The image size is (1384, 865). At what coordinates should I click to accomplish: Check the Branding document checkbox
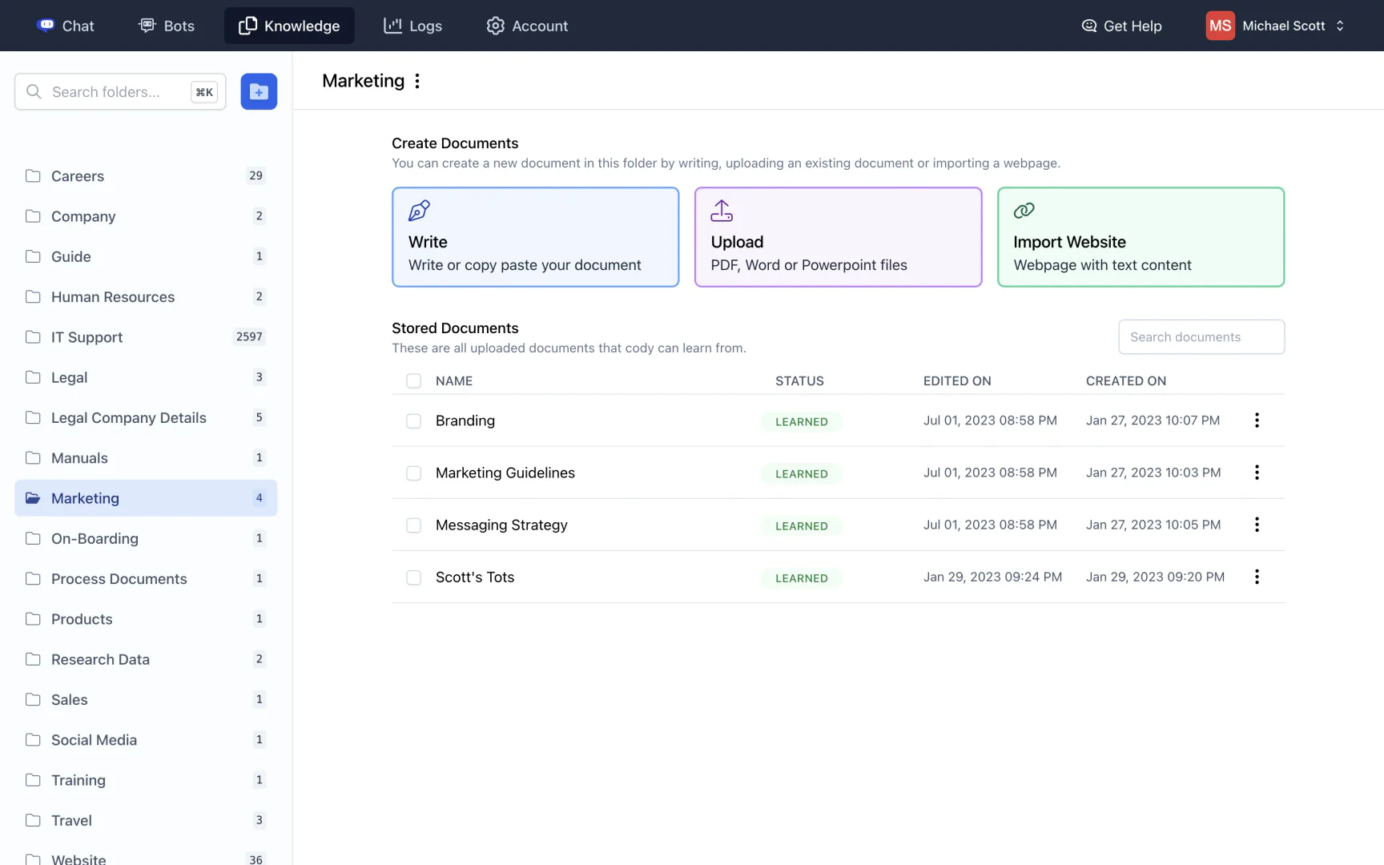(413, 421)
